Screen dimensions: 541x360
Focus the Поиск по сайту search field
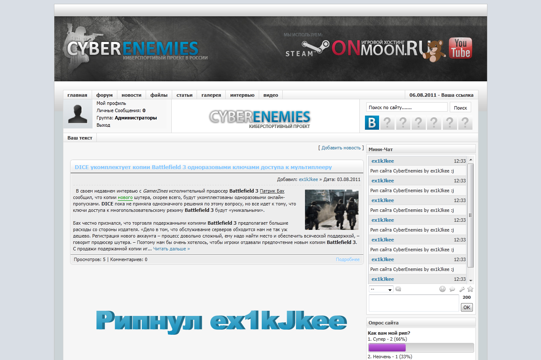[x=407, y=107]
